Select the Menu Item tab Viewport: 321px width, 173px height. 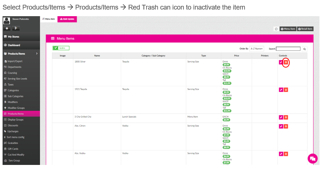pyautogui.click(x=49, y=19)
